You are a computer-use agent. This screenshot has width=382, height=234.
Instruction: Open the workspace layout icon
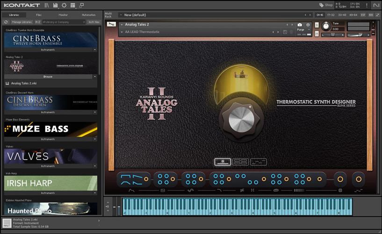[x=73, y=5]
